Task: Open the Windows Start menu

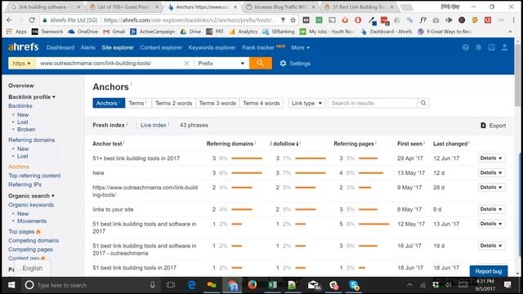Action: 11,285
